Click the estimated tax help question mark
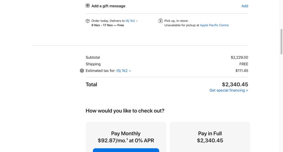This screenshot has width=283, height=152. pyautogui.click(x=82, y=71)
